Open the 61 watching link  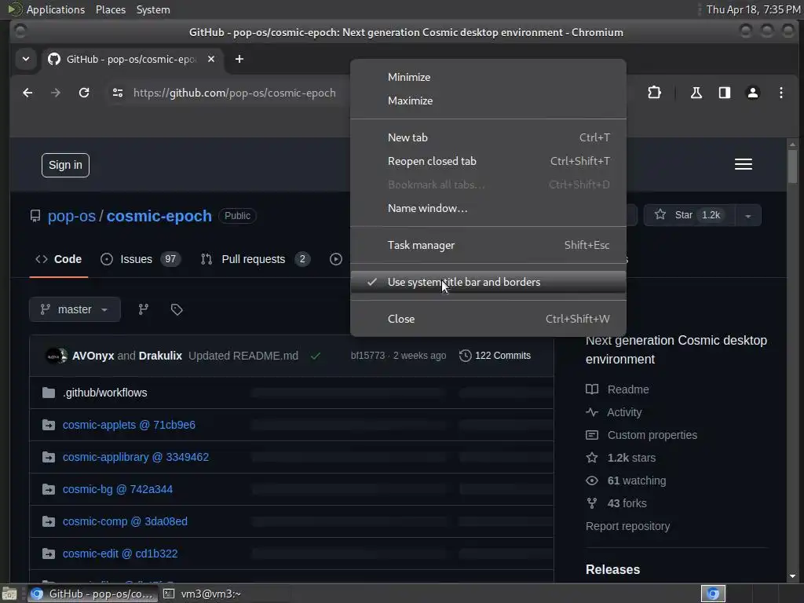(x=626, y=481)
